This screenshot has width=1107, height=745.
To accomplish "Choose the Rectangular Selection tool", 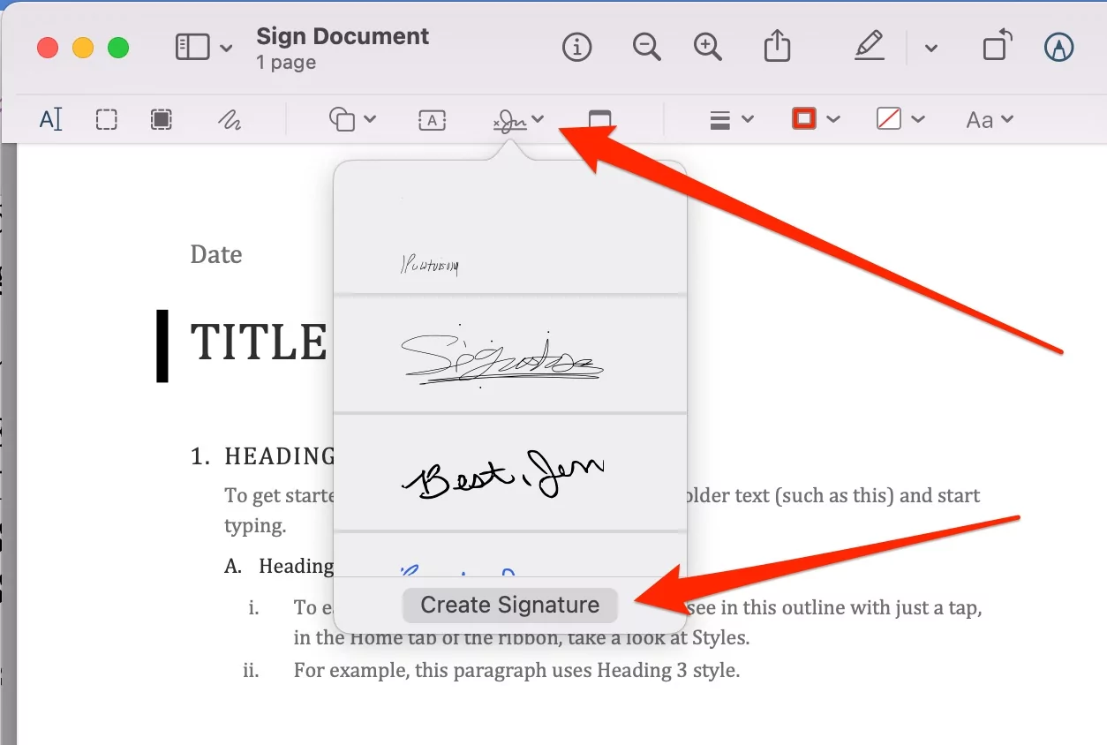I will (107, 119).
